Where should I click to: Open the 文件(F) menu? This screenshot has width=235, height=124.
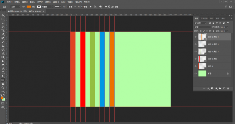[x=10, y=2]
